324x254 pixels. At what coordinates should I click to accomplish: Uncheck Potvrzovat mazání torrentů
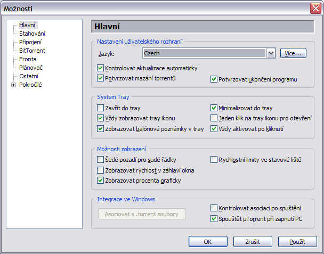(x=101, y=78)
